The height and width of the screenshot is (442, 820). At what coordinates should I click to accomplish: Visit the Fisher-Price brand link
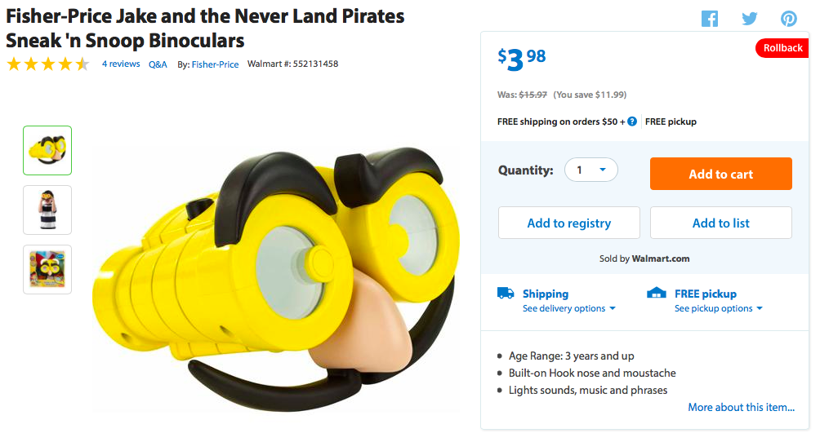point(215,64)
